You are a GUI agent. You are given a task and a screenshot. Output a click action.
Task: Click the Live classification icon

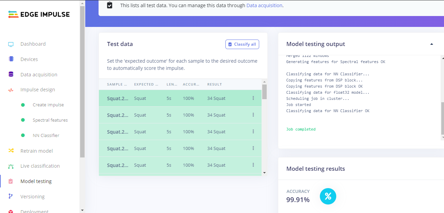11,166
